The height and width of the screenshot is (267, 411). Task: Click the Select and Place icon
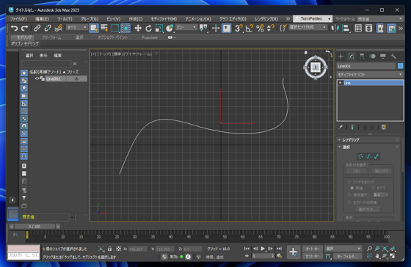click(x=170, y=28)
